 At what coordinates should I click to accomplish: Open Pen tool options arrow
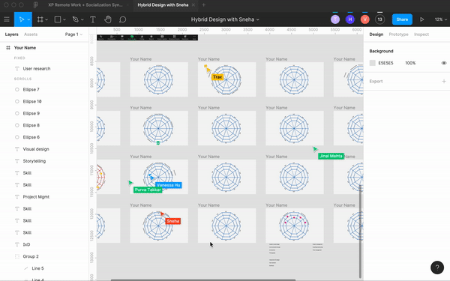click(82, 19)
